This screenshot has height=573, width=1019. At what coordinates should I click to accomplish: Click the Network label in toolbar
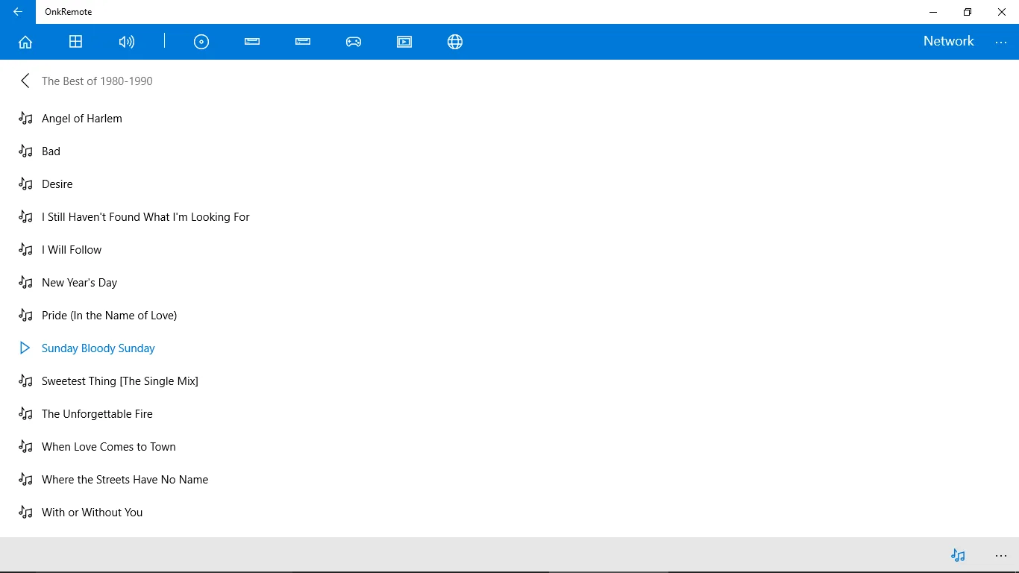click(949, 41)
